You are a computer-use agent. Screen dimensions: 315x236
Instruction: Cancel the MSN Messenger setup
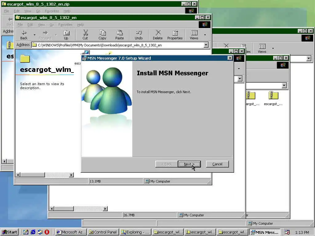click(x=217, y=164)
